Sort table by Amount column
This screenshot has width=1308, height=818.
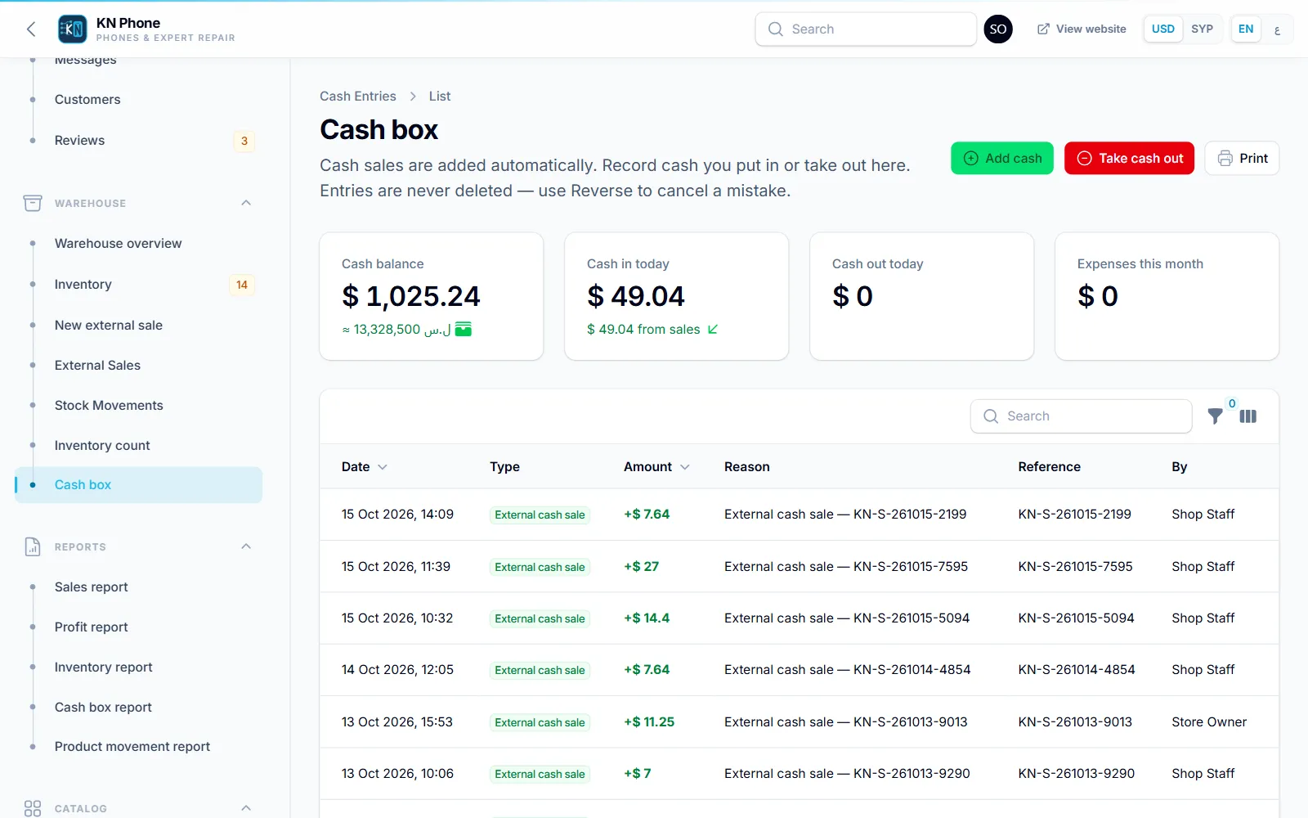656,466
